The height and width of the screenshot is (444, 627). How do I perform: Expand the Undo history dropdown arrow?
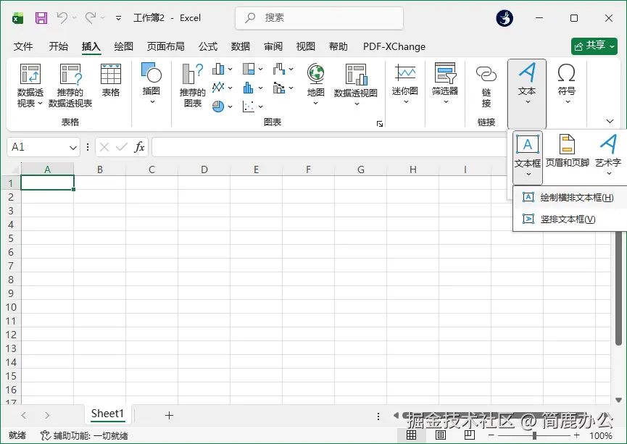[75, 17]
